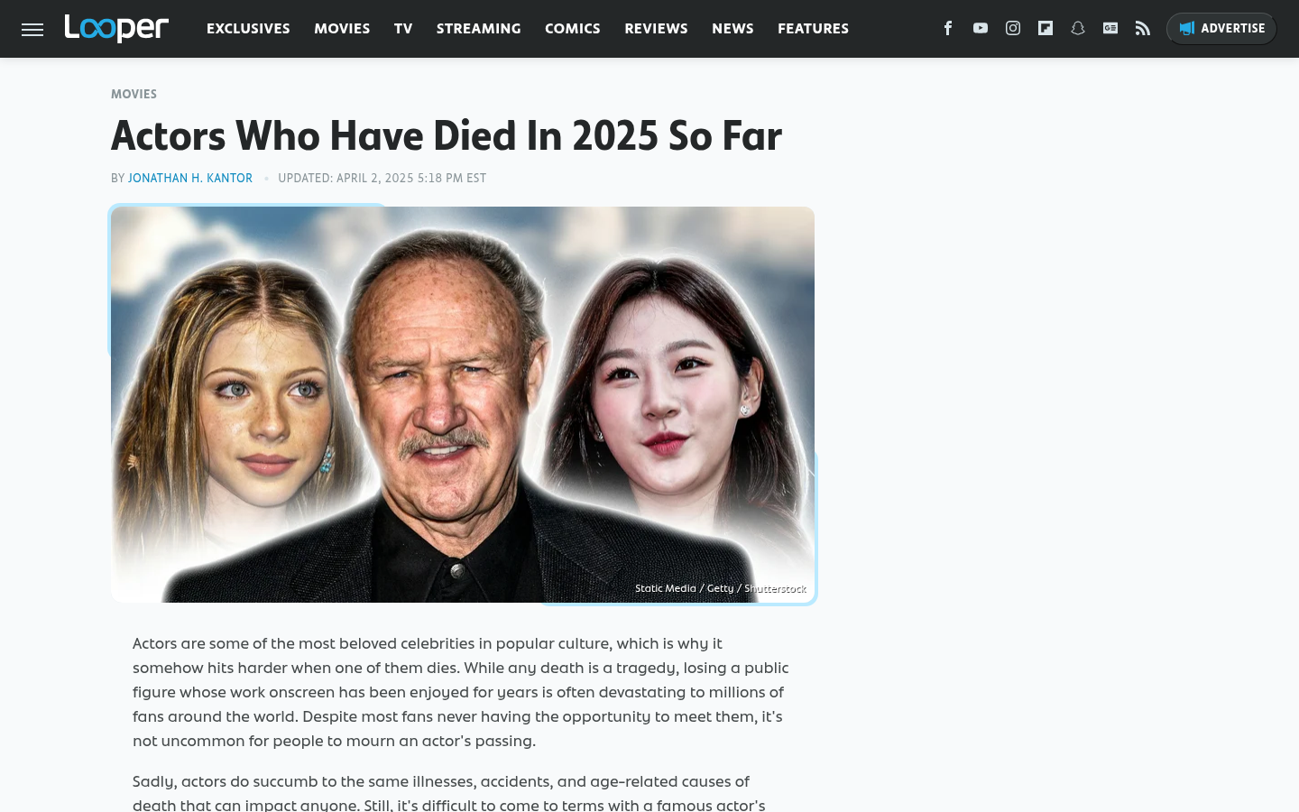Open the Features navigation item

[813, 29]
